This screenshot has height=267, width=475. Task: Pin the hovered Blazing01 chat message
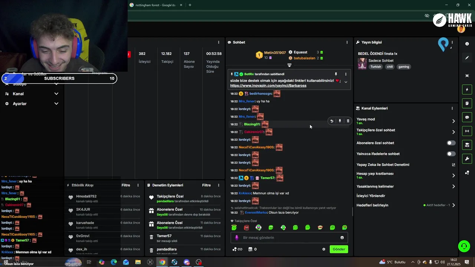tap(340, 121)
